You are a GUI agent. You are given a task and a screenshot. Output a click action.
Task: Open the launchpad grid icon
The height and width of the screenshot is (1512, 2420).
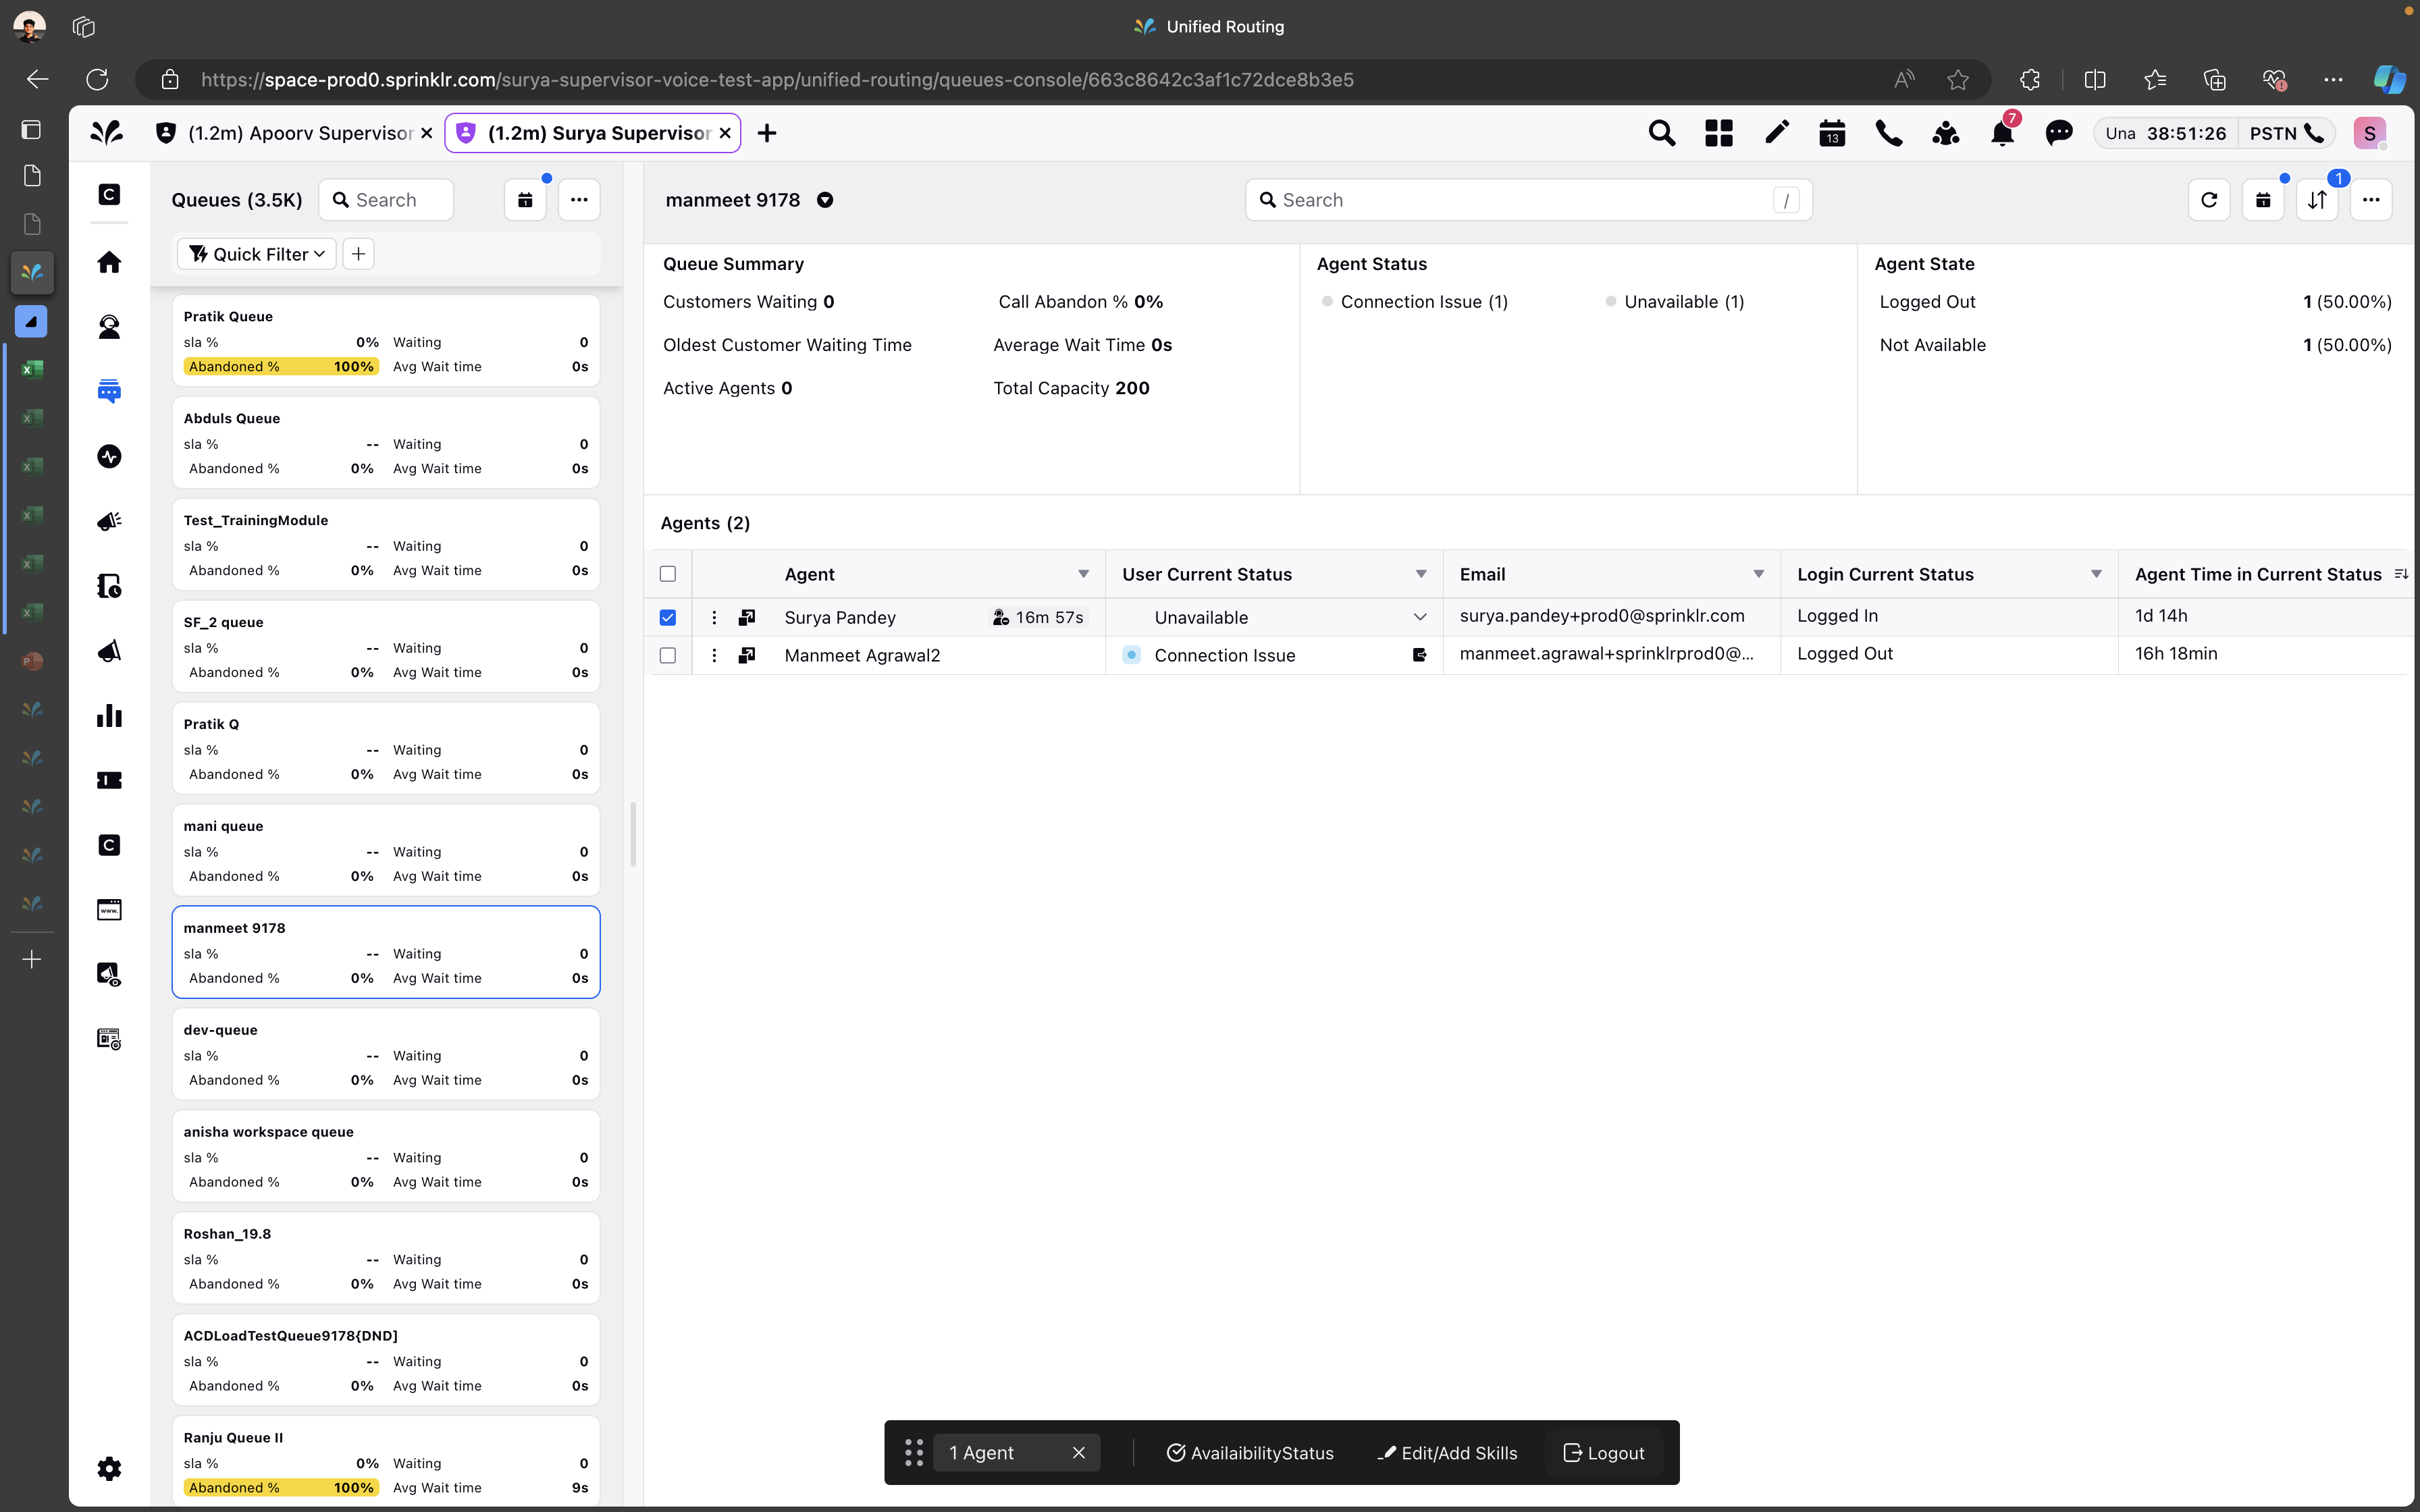[x=1718, y=133]
